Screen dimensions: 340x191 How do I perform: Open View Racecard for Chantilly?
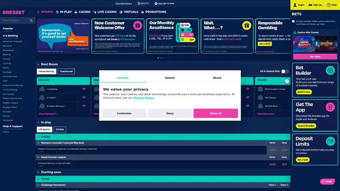pyautogui.click(x=266, y=114)
